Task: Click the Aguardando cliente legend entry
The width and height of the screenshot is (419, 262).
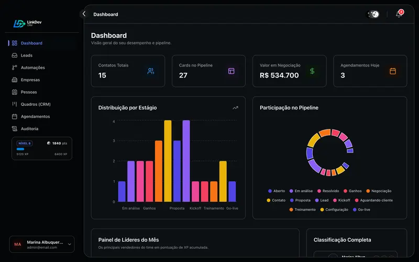Action: [374, 200]
